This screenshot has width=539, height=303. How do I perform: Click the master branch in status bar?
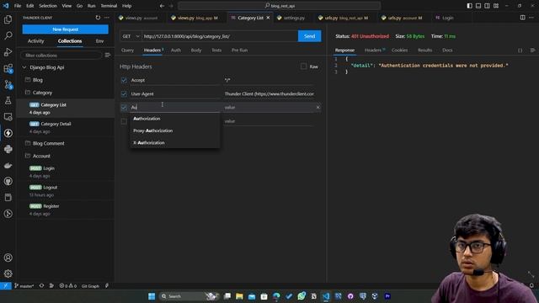24,286
